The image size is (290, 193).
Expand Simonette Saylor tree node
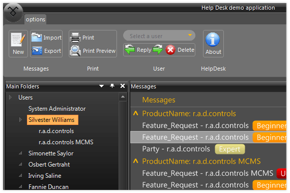point(20,153)
